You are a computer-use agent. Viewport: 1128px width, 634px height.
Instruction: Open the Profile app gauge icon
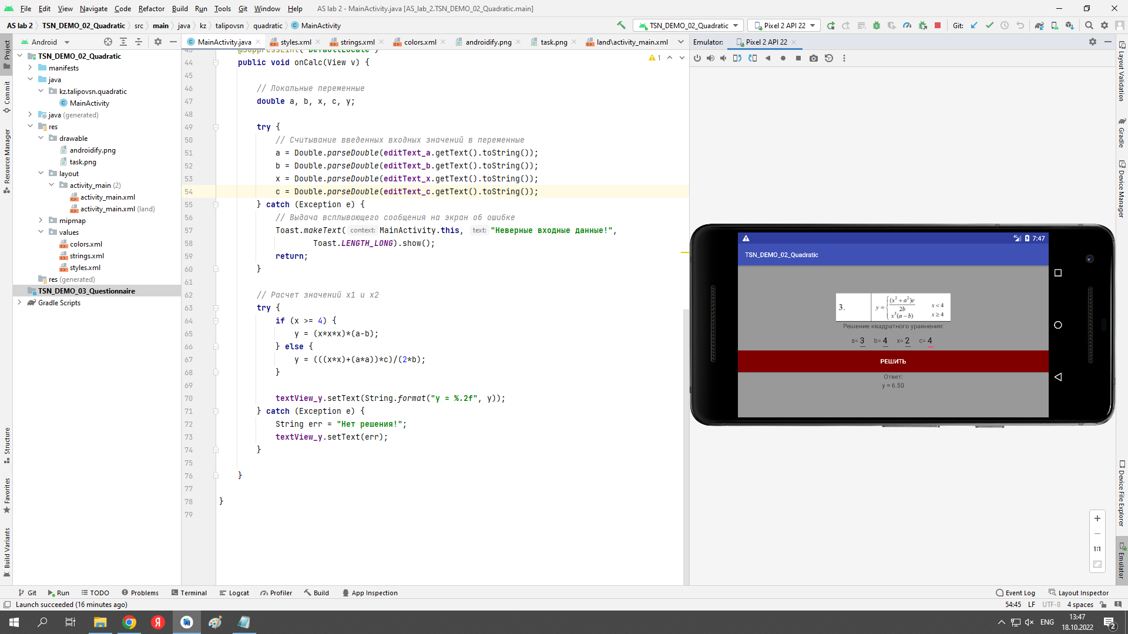(907, 25)
